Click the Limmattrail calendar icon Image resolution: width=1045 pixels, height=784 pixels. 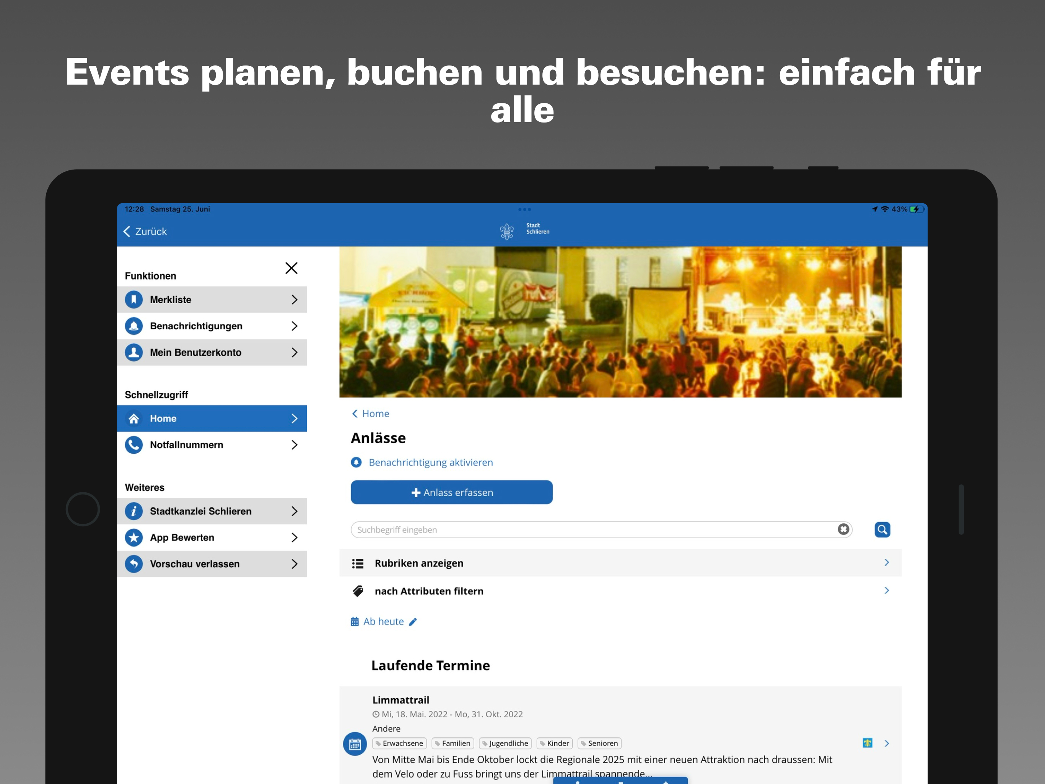tap(355, 744)
